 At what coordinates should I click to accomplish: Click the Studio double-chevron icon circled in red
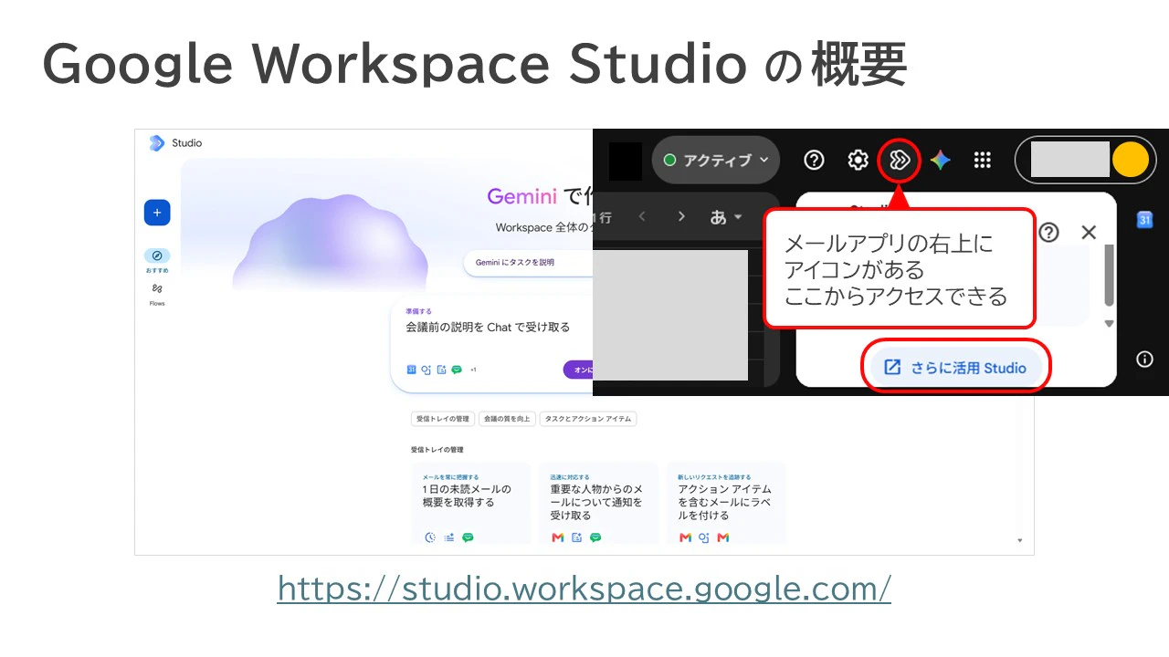tap(900, 161)
